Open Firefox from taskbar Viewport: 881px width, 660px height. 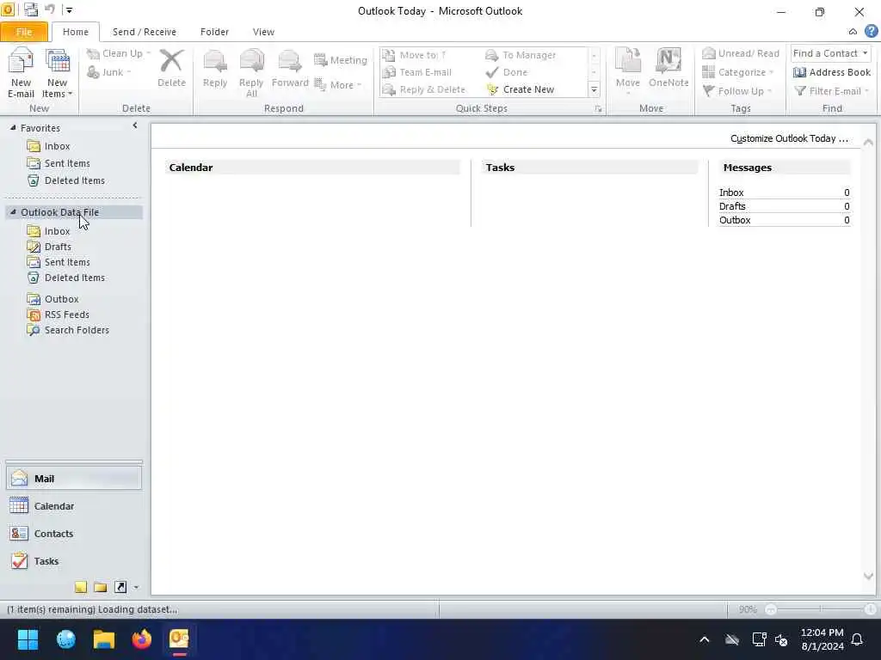tap(142, 639)
